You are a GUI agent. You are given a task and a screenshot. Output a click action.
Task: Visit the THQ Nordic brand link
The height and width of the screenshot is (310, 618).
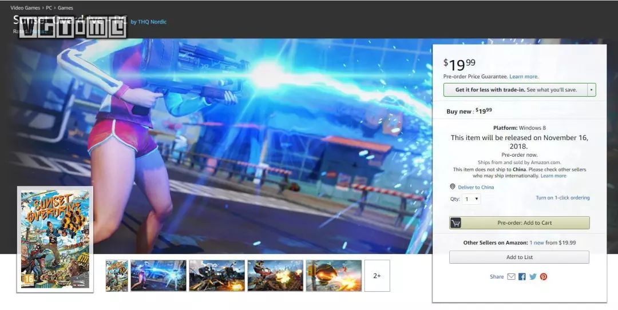tap(152, 22)
